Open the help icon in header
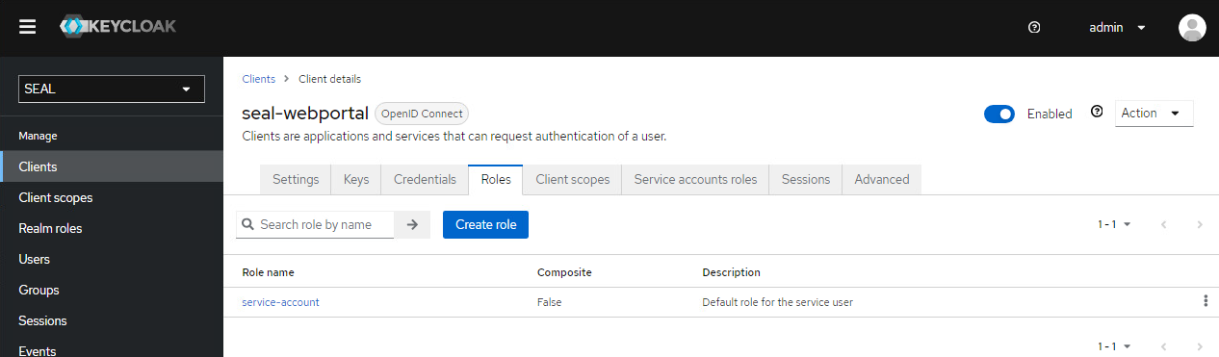Screen dimensions: 1219x357 [x=1034, y=28]
